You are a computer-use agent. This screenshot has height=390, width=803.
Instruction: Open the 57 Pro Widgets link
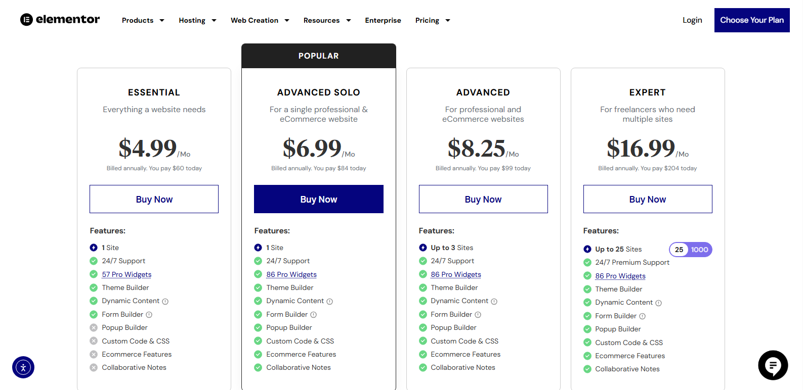126,274
